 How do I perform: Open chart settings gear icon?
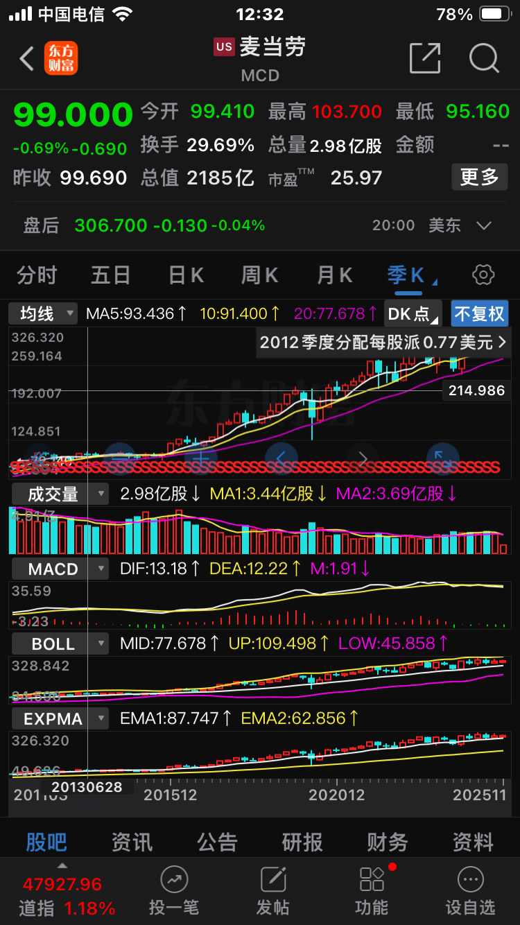pyautogui.click(x=483, y=275)
